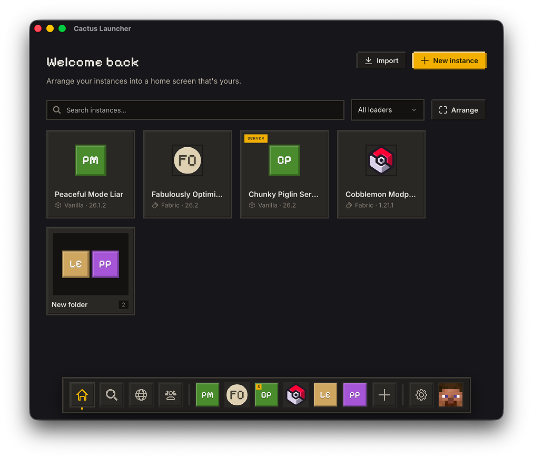Focus the Search instances field
This screenshot has width=533, height=459.
pos(195,110)
